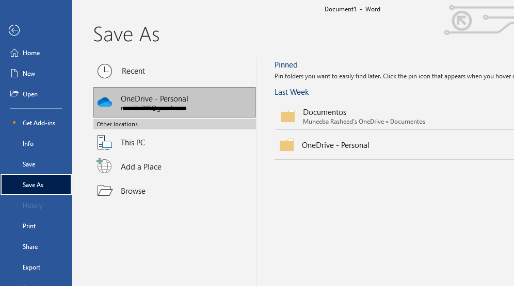Open the Print page
The image size is (514, 286).
[x=29, y=226]
